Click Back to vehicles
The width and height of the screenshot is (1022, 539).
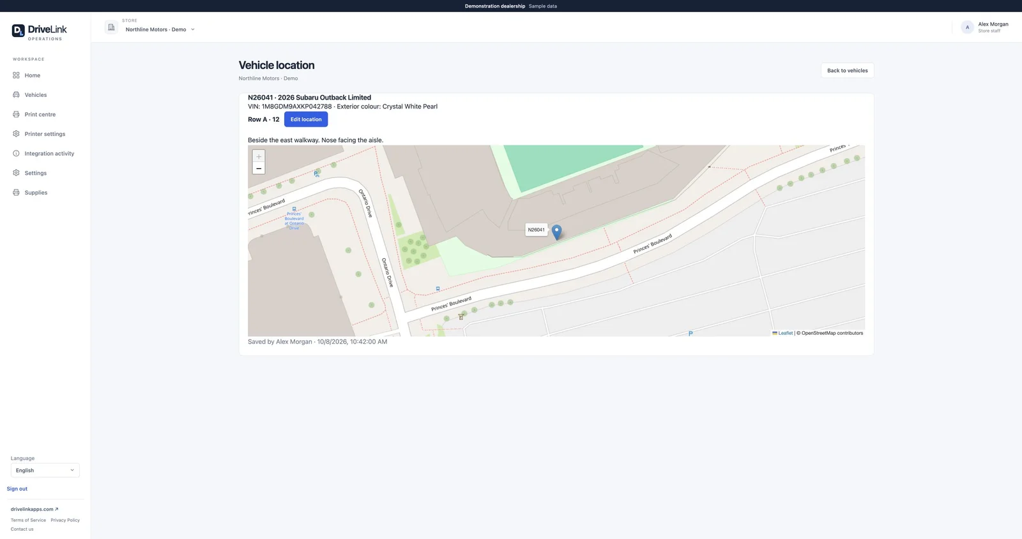click(x=848, y=71)
